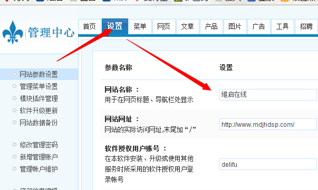The width and height of the screenshot is (318, 190).
Task: Go to 模块插件管理
Action: point(38,98)
